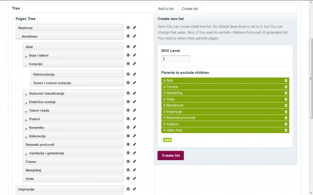Toggle the eye icon for Vrata

[x=128, y=178]
